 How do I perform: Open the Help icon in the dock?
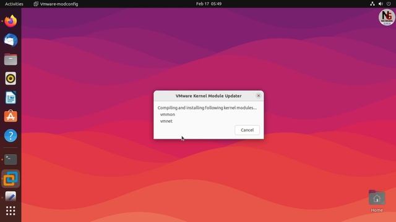[x=11, y=136]
